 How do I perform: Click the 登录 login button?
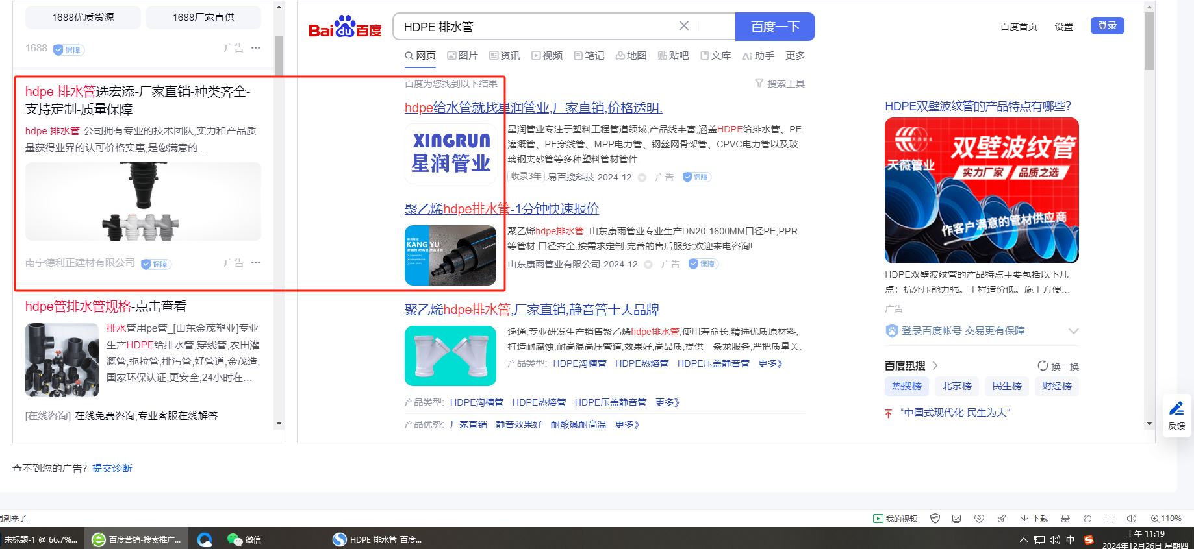click(x=1107, y=25)
